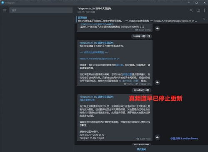
Task: Click the search magnifier icon in chat header
Action: 191,10
